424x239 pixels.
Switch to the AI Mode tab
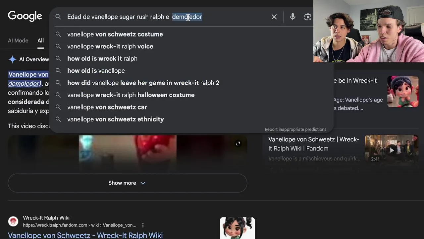pyautogui.click(x=18, y=40)
